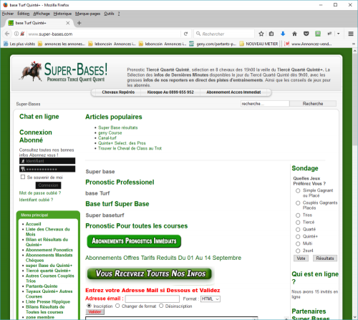Expand the bookmarks toolbar overflow chevron
358x320 pixels.
(354, 44)
